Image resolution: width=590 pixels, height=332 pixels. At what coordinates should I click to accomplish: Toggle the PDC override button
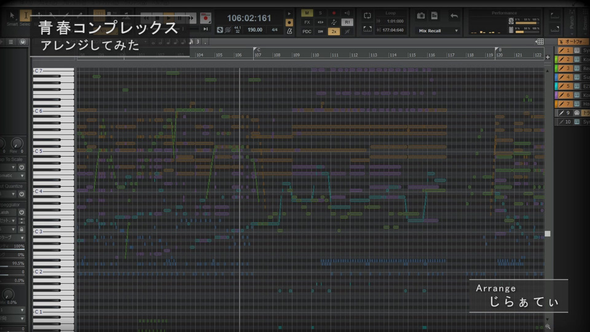click(307, 31)
